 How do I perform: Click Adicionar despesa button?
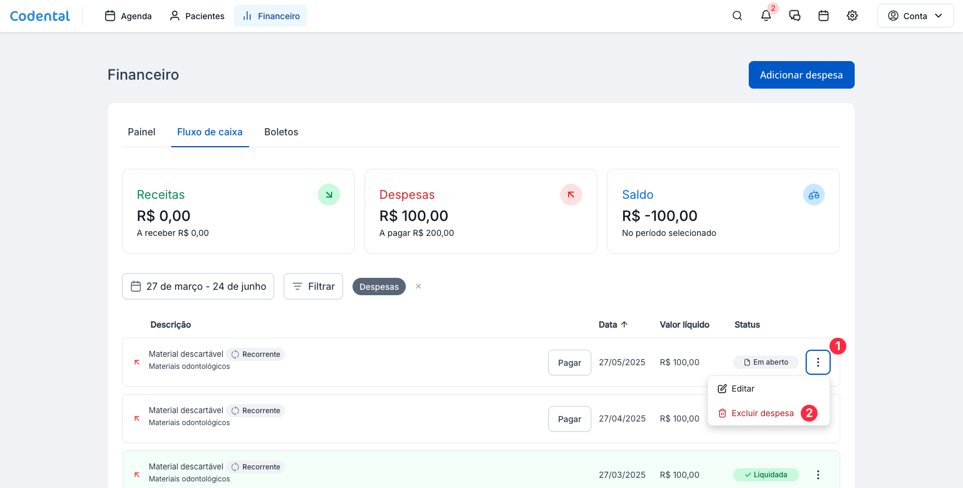click(x=801, y=75)
